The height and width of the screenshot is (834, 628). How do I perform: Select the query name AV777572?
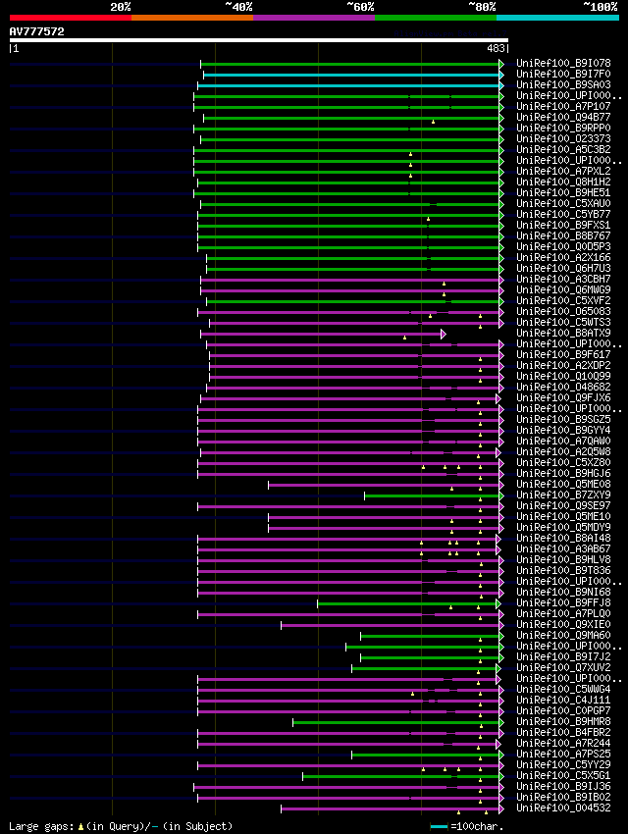coord(36,31)
